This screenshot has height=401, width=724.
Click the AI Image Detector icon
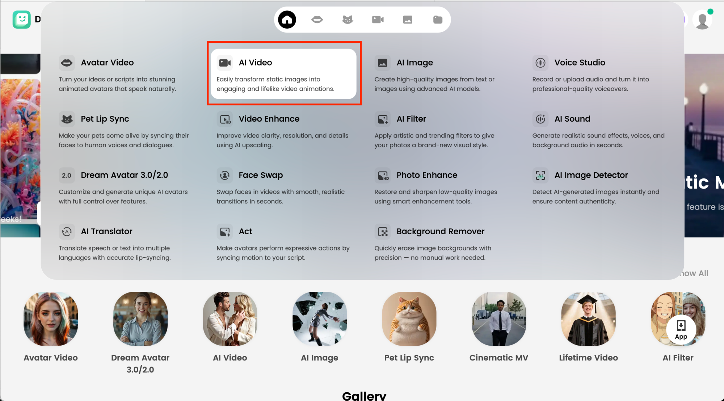(540, 176)
